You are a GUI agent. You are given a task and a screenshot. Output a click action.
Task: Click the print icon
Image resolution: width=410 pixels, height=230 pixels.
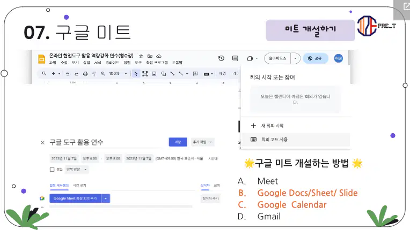85,74
